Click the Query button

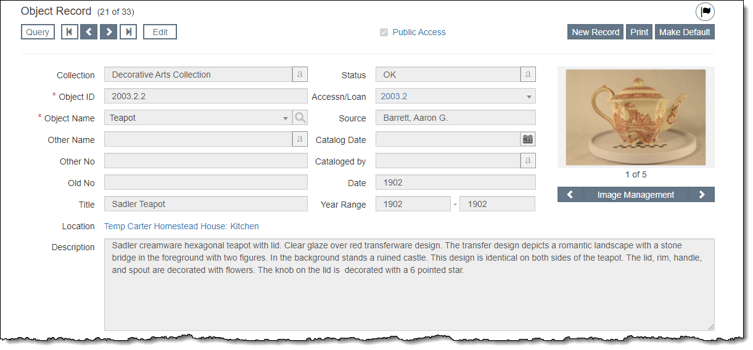pos(38,32)
